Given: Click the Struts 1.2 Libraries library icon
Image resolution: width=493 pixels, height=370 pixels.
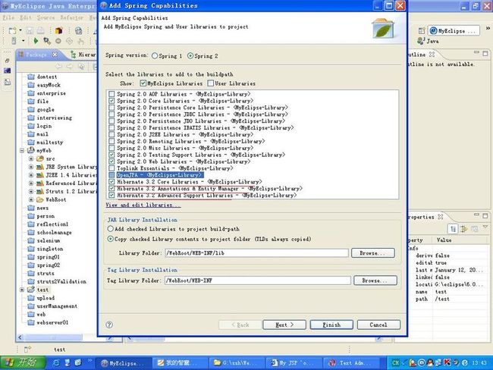Looking at the screenshot, I should click(40, 191).
